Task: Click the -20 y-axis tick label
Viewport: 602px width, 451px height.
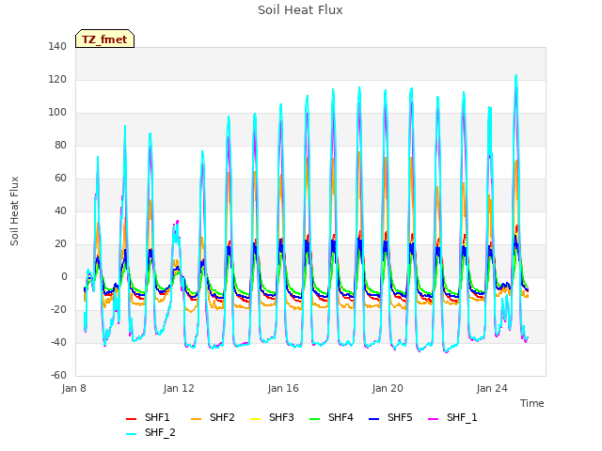Action: point(58,309)
